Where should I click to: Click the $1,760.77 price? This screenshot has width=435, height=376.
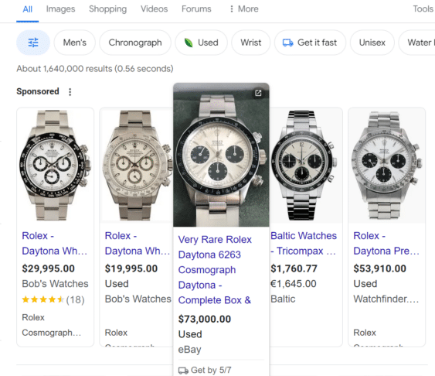click(x=294, y=268)
